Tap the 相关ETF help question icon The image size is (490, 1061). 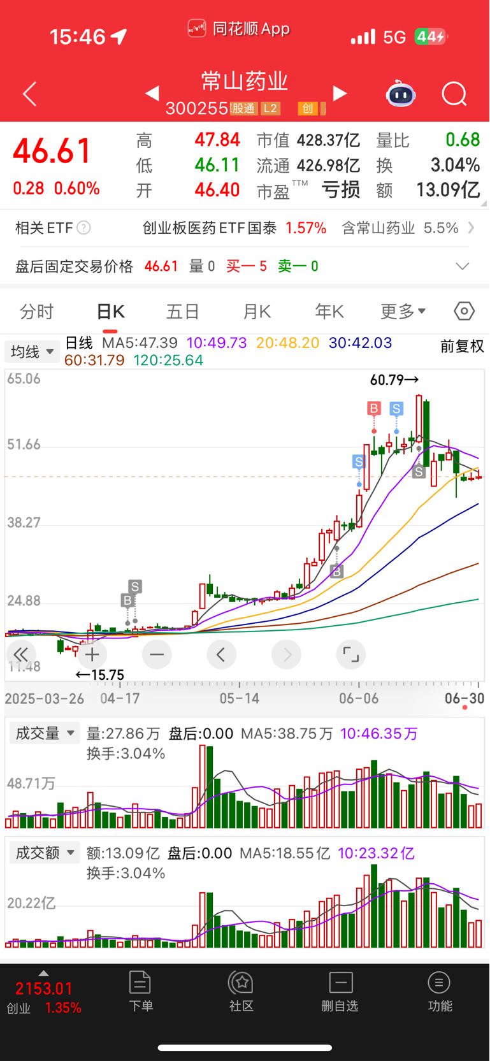click(x=83, y=227)
